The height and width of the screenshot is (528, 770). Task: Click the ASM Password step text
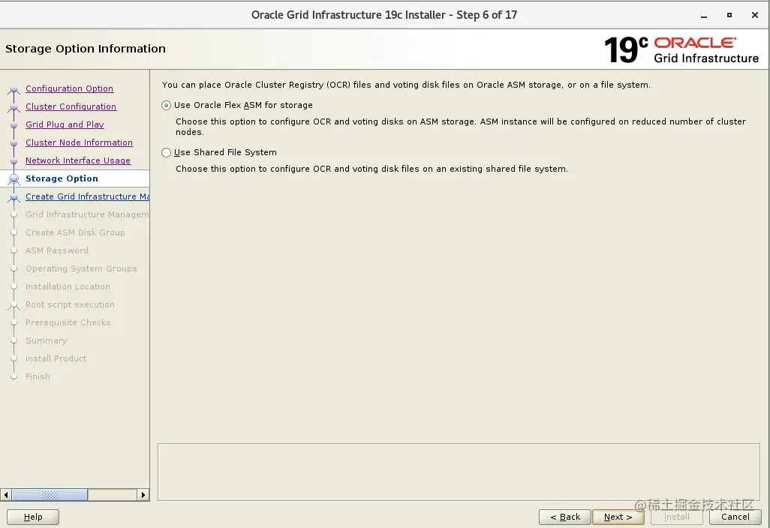57,250
